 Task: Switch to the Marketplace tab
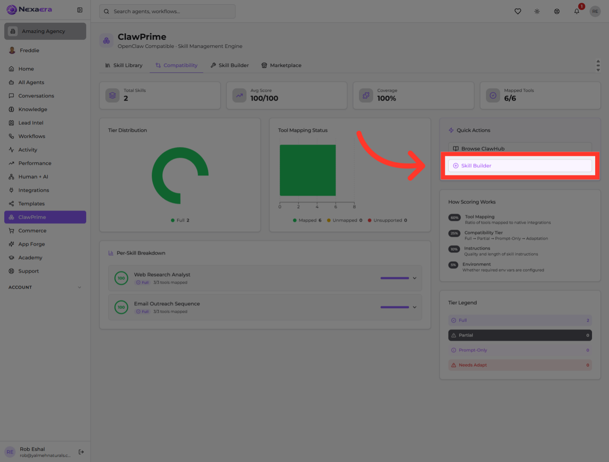[x=281, y=65]
